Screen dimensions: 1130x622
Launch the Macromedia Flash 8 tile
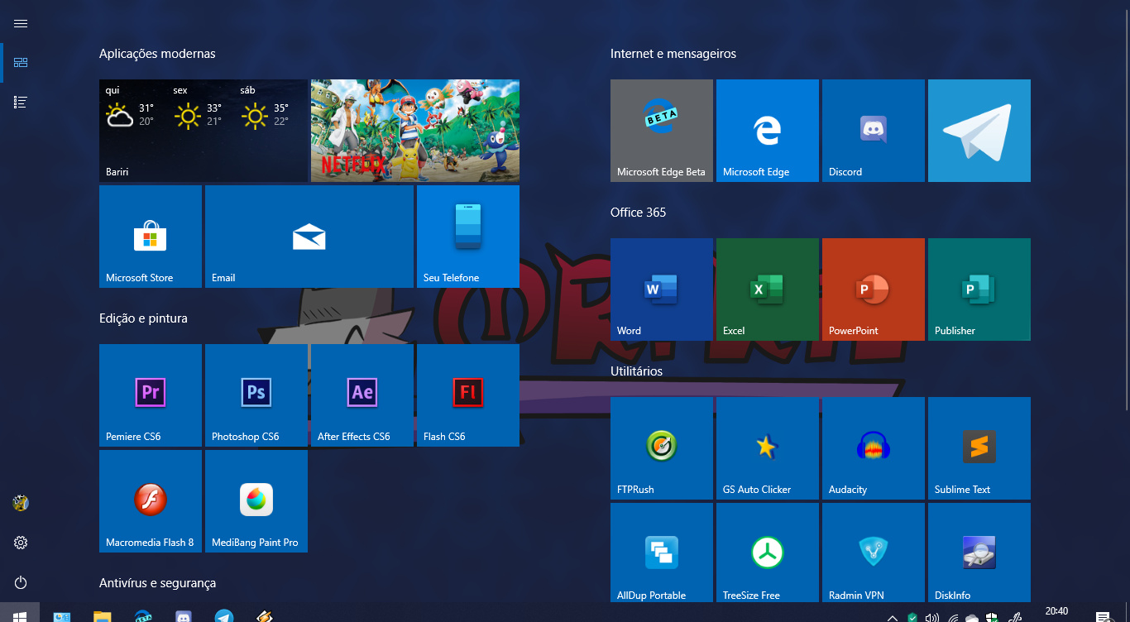pos(151,501)
